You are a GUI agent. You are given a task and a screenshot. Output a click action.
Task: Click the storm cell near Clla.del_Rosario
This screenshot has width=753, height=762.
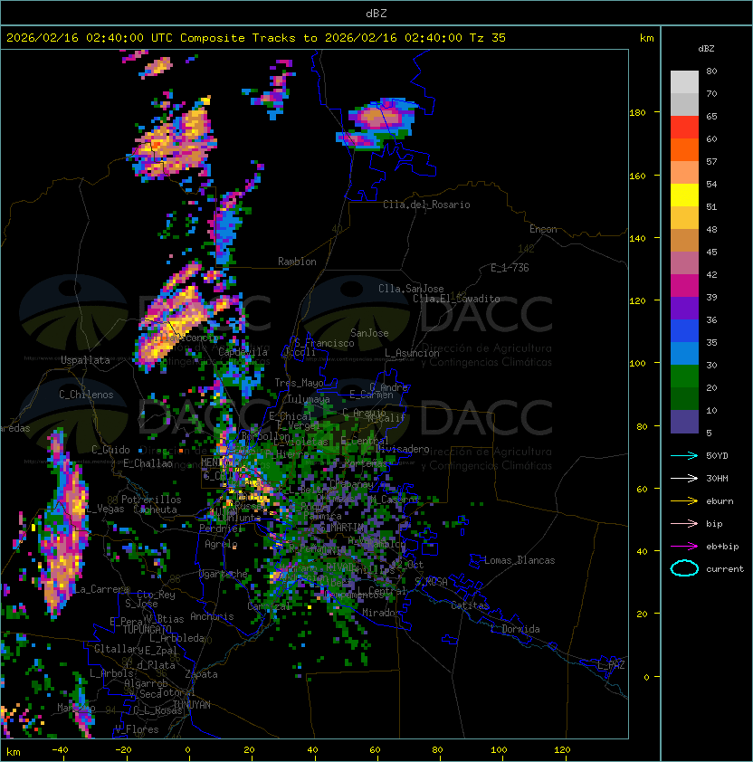(377, 123)
